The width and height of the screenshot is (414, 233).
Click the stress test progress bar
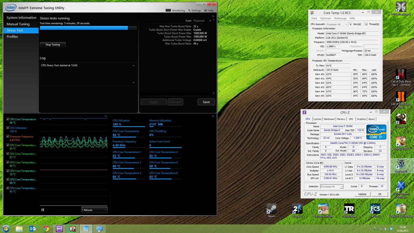88,28
